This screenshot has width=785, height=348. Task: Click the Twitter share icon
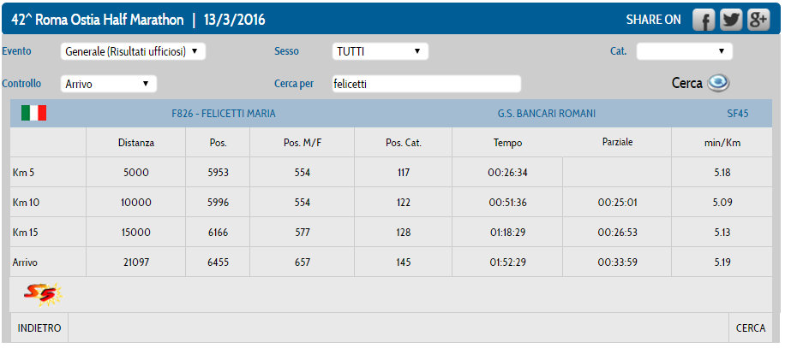731,21
